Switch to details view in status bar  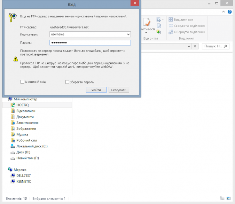222,198
